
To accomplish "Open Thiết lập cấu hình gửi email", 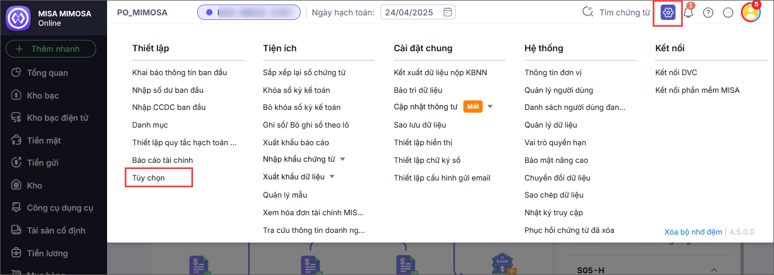I will click(x=442, y=178).
